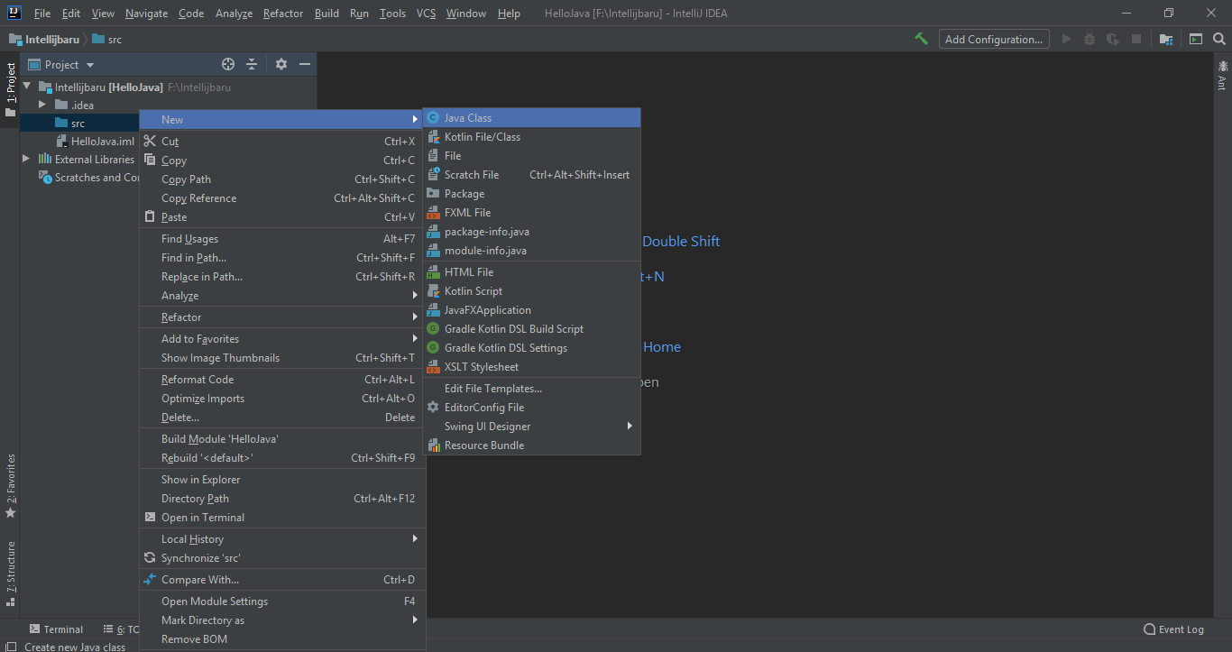The width and height of the screenshot is (1232, 652).
Task: Select XSLT Stylesheet in the New submenu
Action: pos(532,367)
